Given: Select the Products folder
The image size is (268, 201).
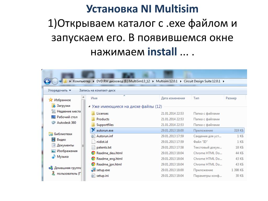Looking at the screenshot, I should tap(103, 119).
